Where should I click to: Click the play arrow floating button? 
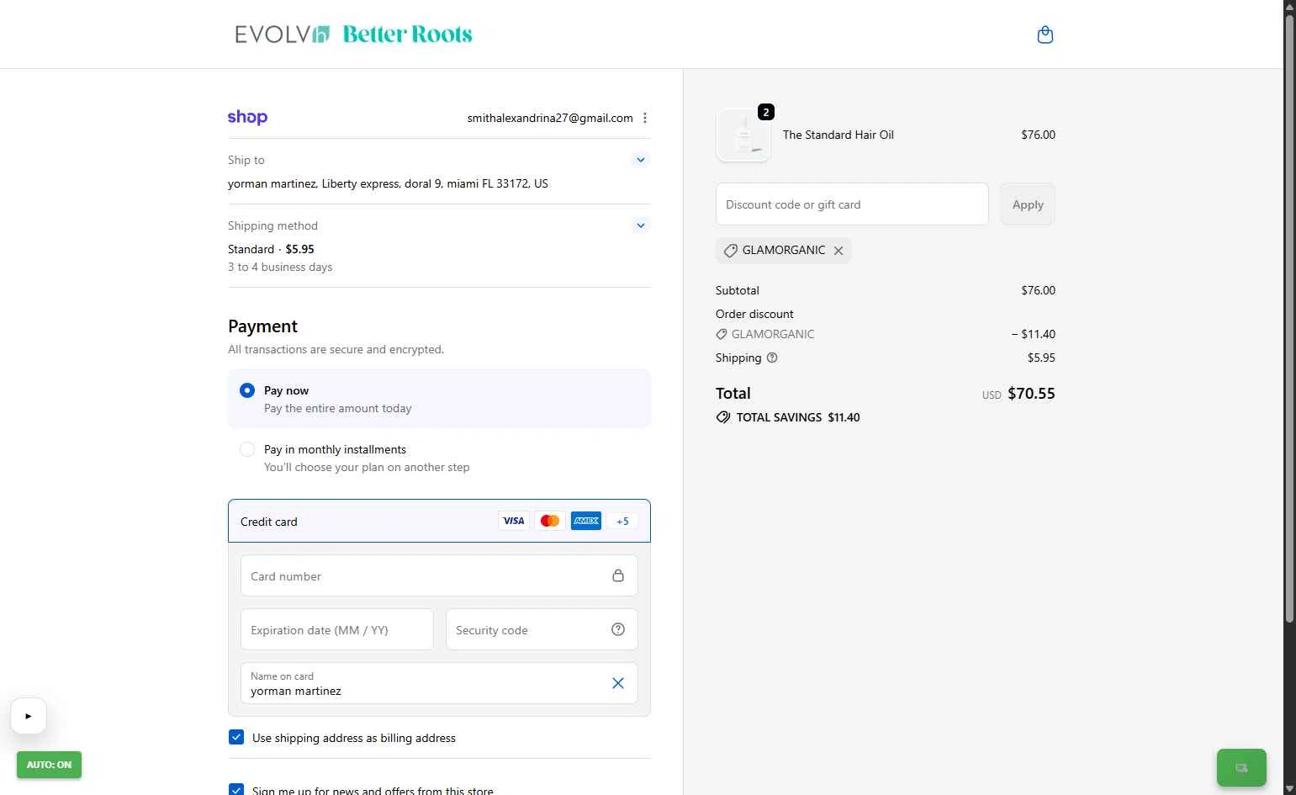click(29, 716)
